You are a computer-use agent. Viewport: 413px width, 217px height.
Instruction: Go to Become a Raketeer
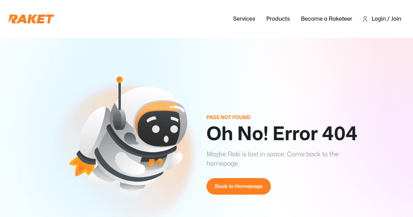click(x=327, y=19)
